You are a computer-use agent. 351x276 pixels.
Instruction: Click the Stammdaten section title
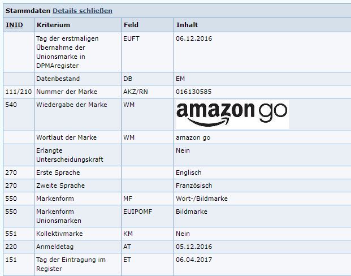(x=28, y=11)
